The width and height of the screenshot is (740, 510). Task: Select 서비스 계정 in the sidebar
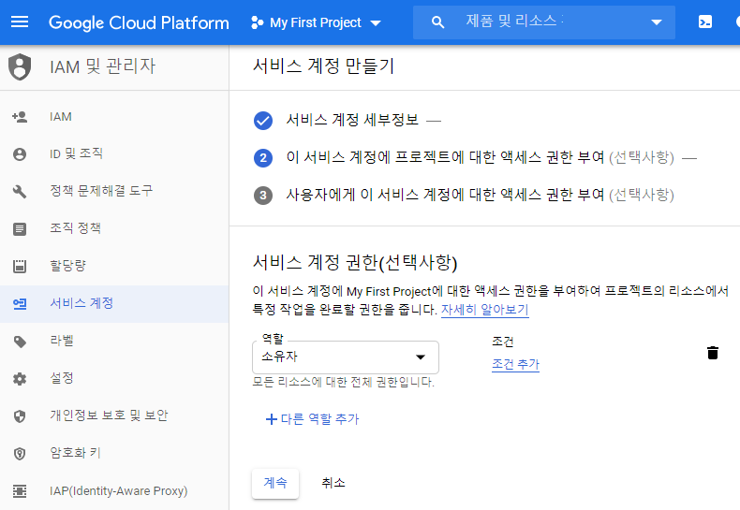[114, 304]
